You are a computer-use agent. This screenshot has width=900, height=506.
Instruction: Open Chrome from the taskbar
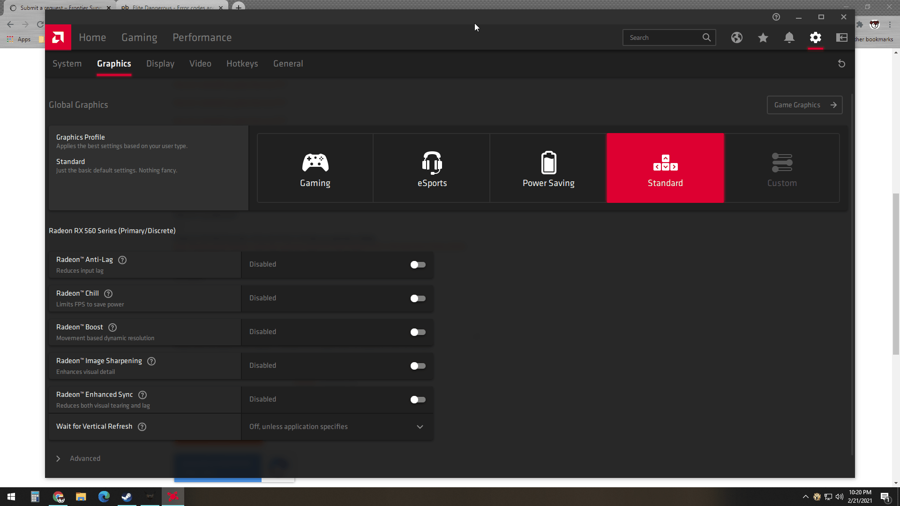tap(58, 497)
